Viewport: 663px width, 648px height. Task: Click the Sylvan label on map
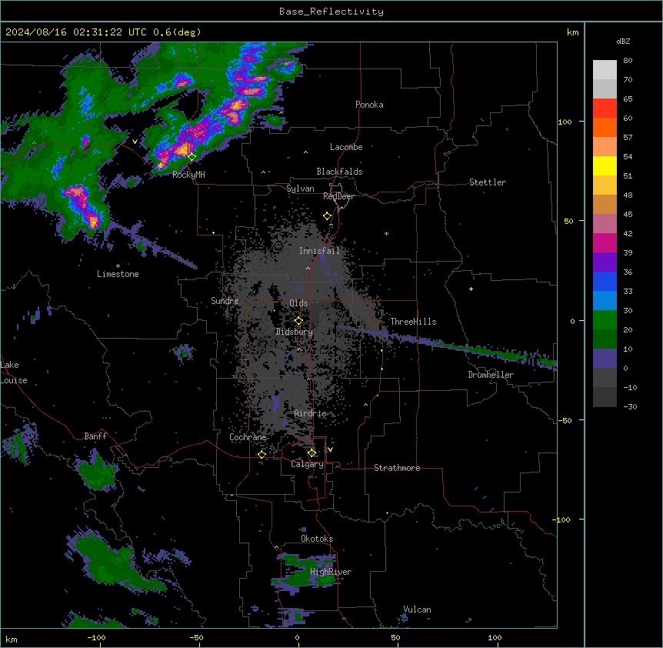[x=300, y=189]
